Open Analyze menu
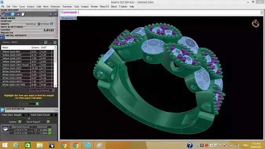The image size is (265, 149). coord(85,7)
